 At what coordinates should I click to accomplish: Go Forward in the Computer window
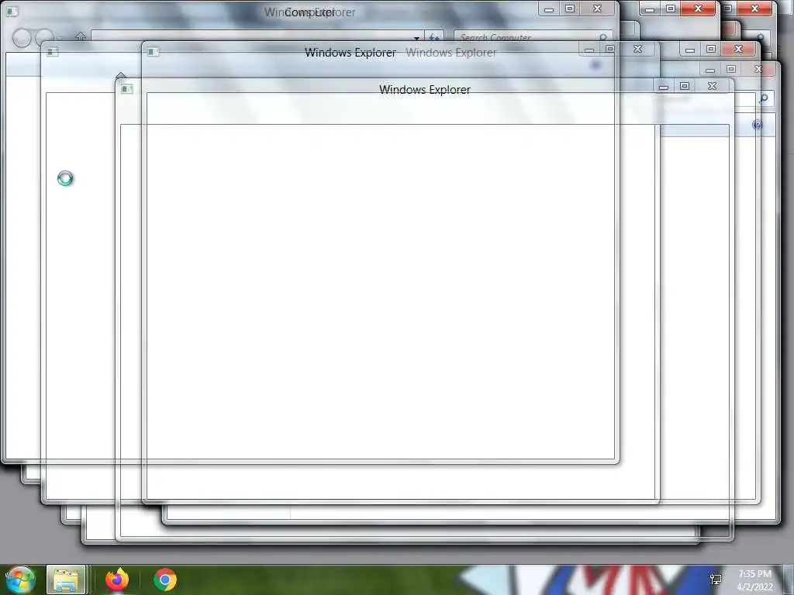click(44, 37)
